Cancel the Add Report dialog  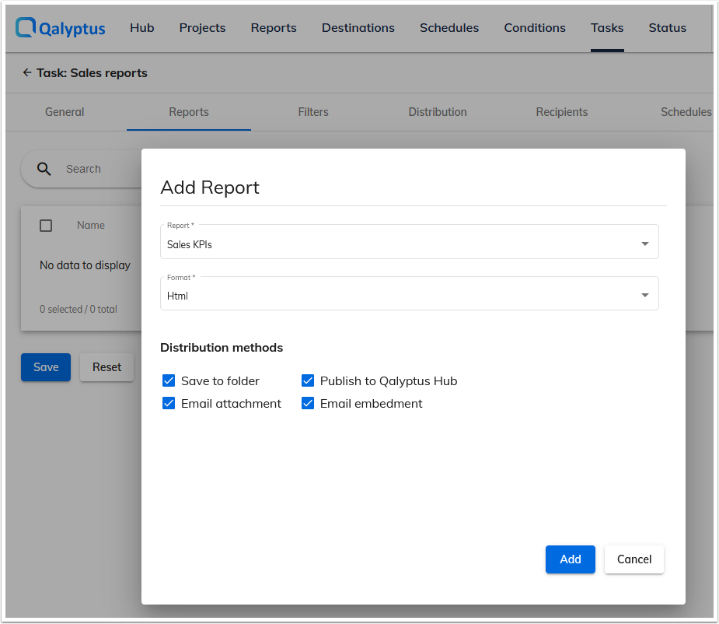coord(633,559)
